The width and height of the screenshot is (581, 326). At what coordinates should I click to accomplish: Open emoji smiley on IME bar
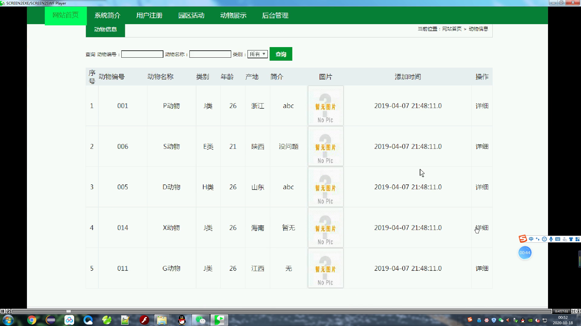click(544, 239)
